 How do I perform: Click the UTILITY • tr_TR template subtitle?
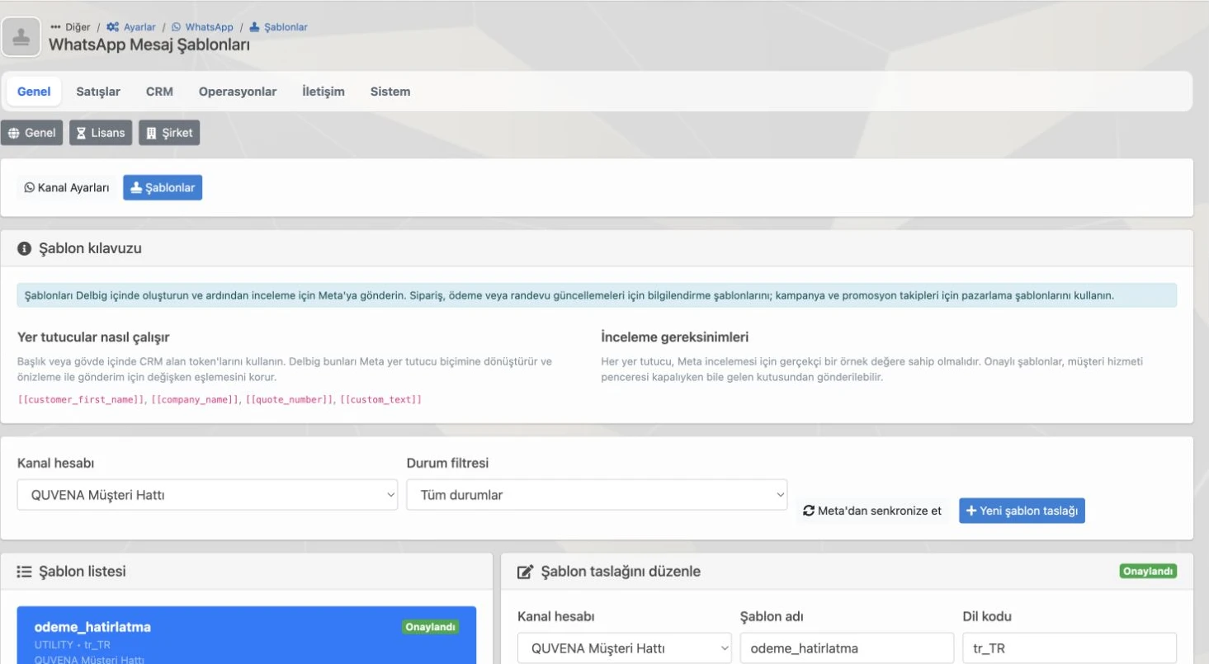pos(73,644)
